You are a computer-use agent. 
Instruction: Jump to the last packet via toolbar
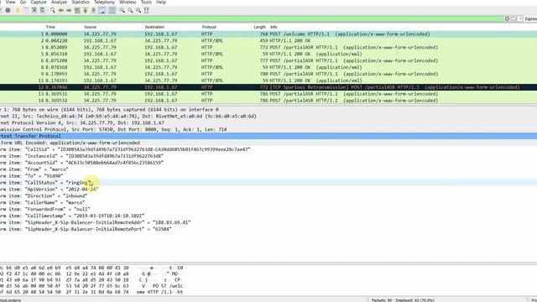coord(93,10)
